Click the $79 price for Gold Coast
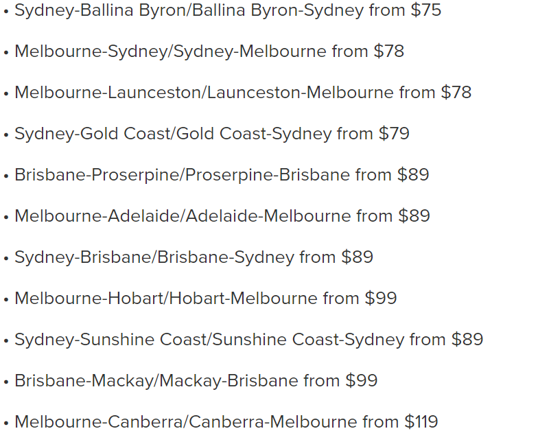This screenshot has height=431, width=538. [394, 133]
